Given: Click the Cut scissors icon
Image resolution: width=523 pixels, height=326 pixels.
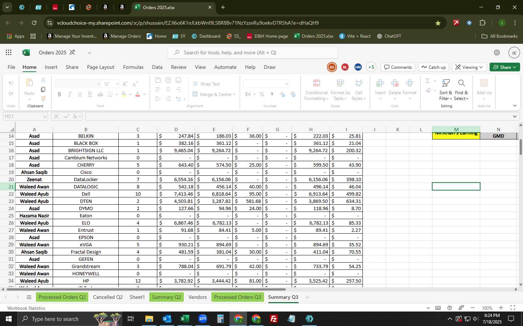Looking at the screenshot, I should tap(43, 80).
